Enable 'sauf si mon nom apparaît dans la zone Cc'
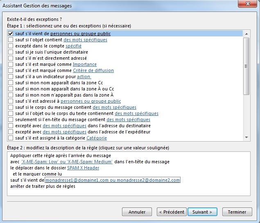260x223 pixels. [x=11, y=83]
